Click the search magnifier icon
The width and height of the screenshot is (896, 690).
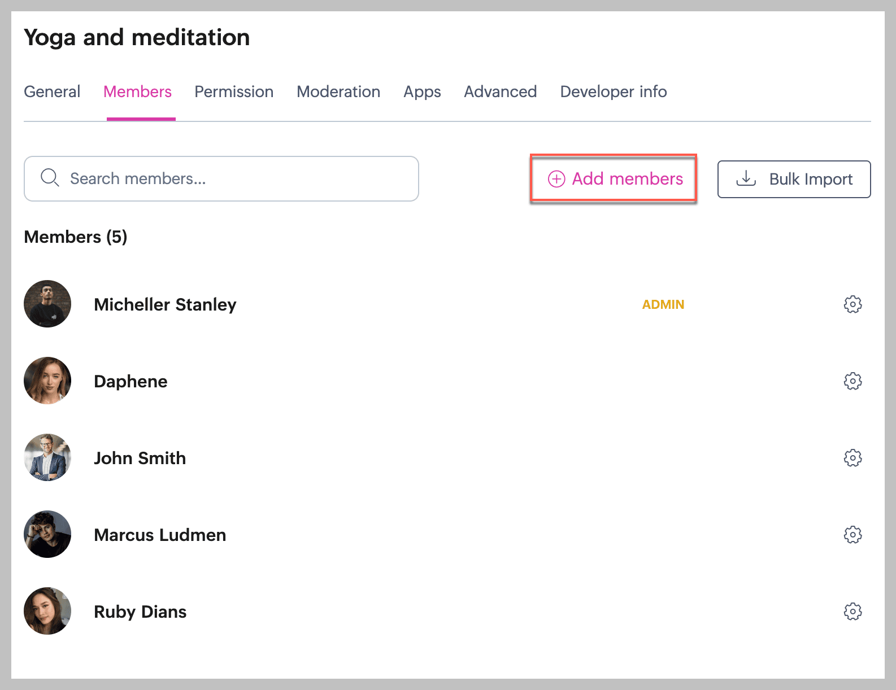pos(50,178)
